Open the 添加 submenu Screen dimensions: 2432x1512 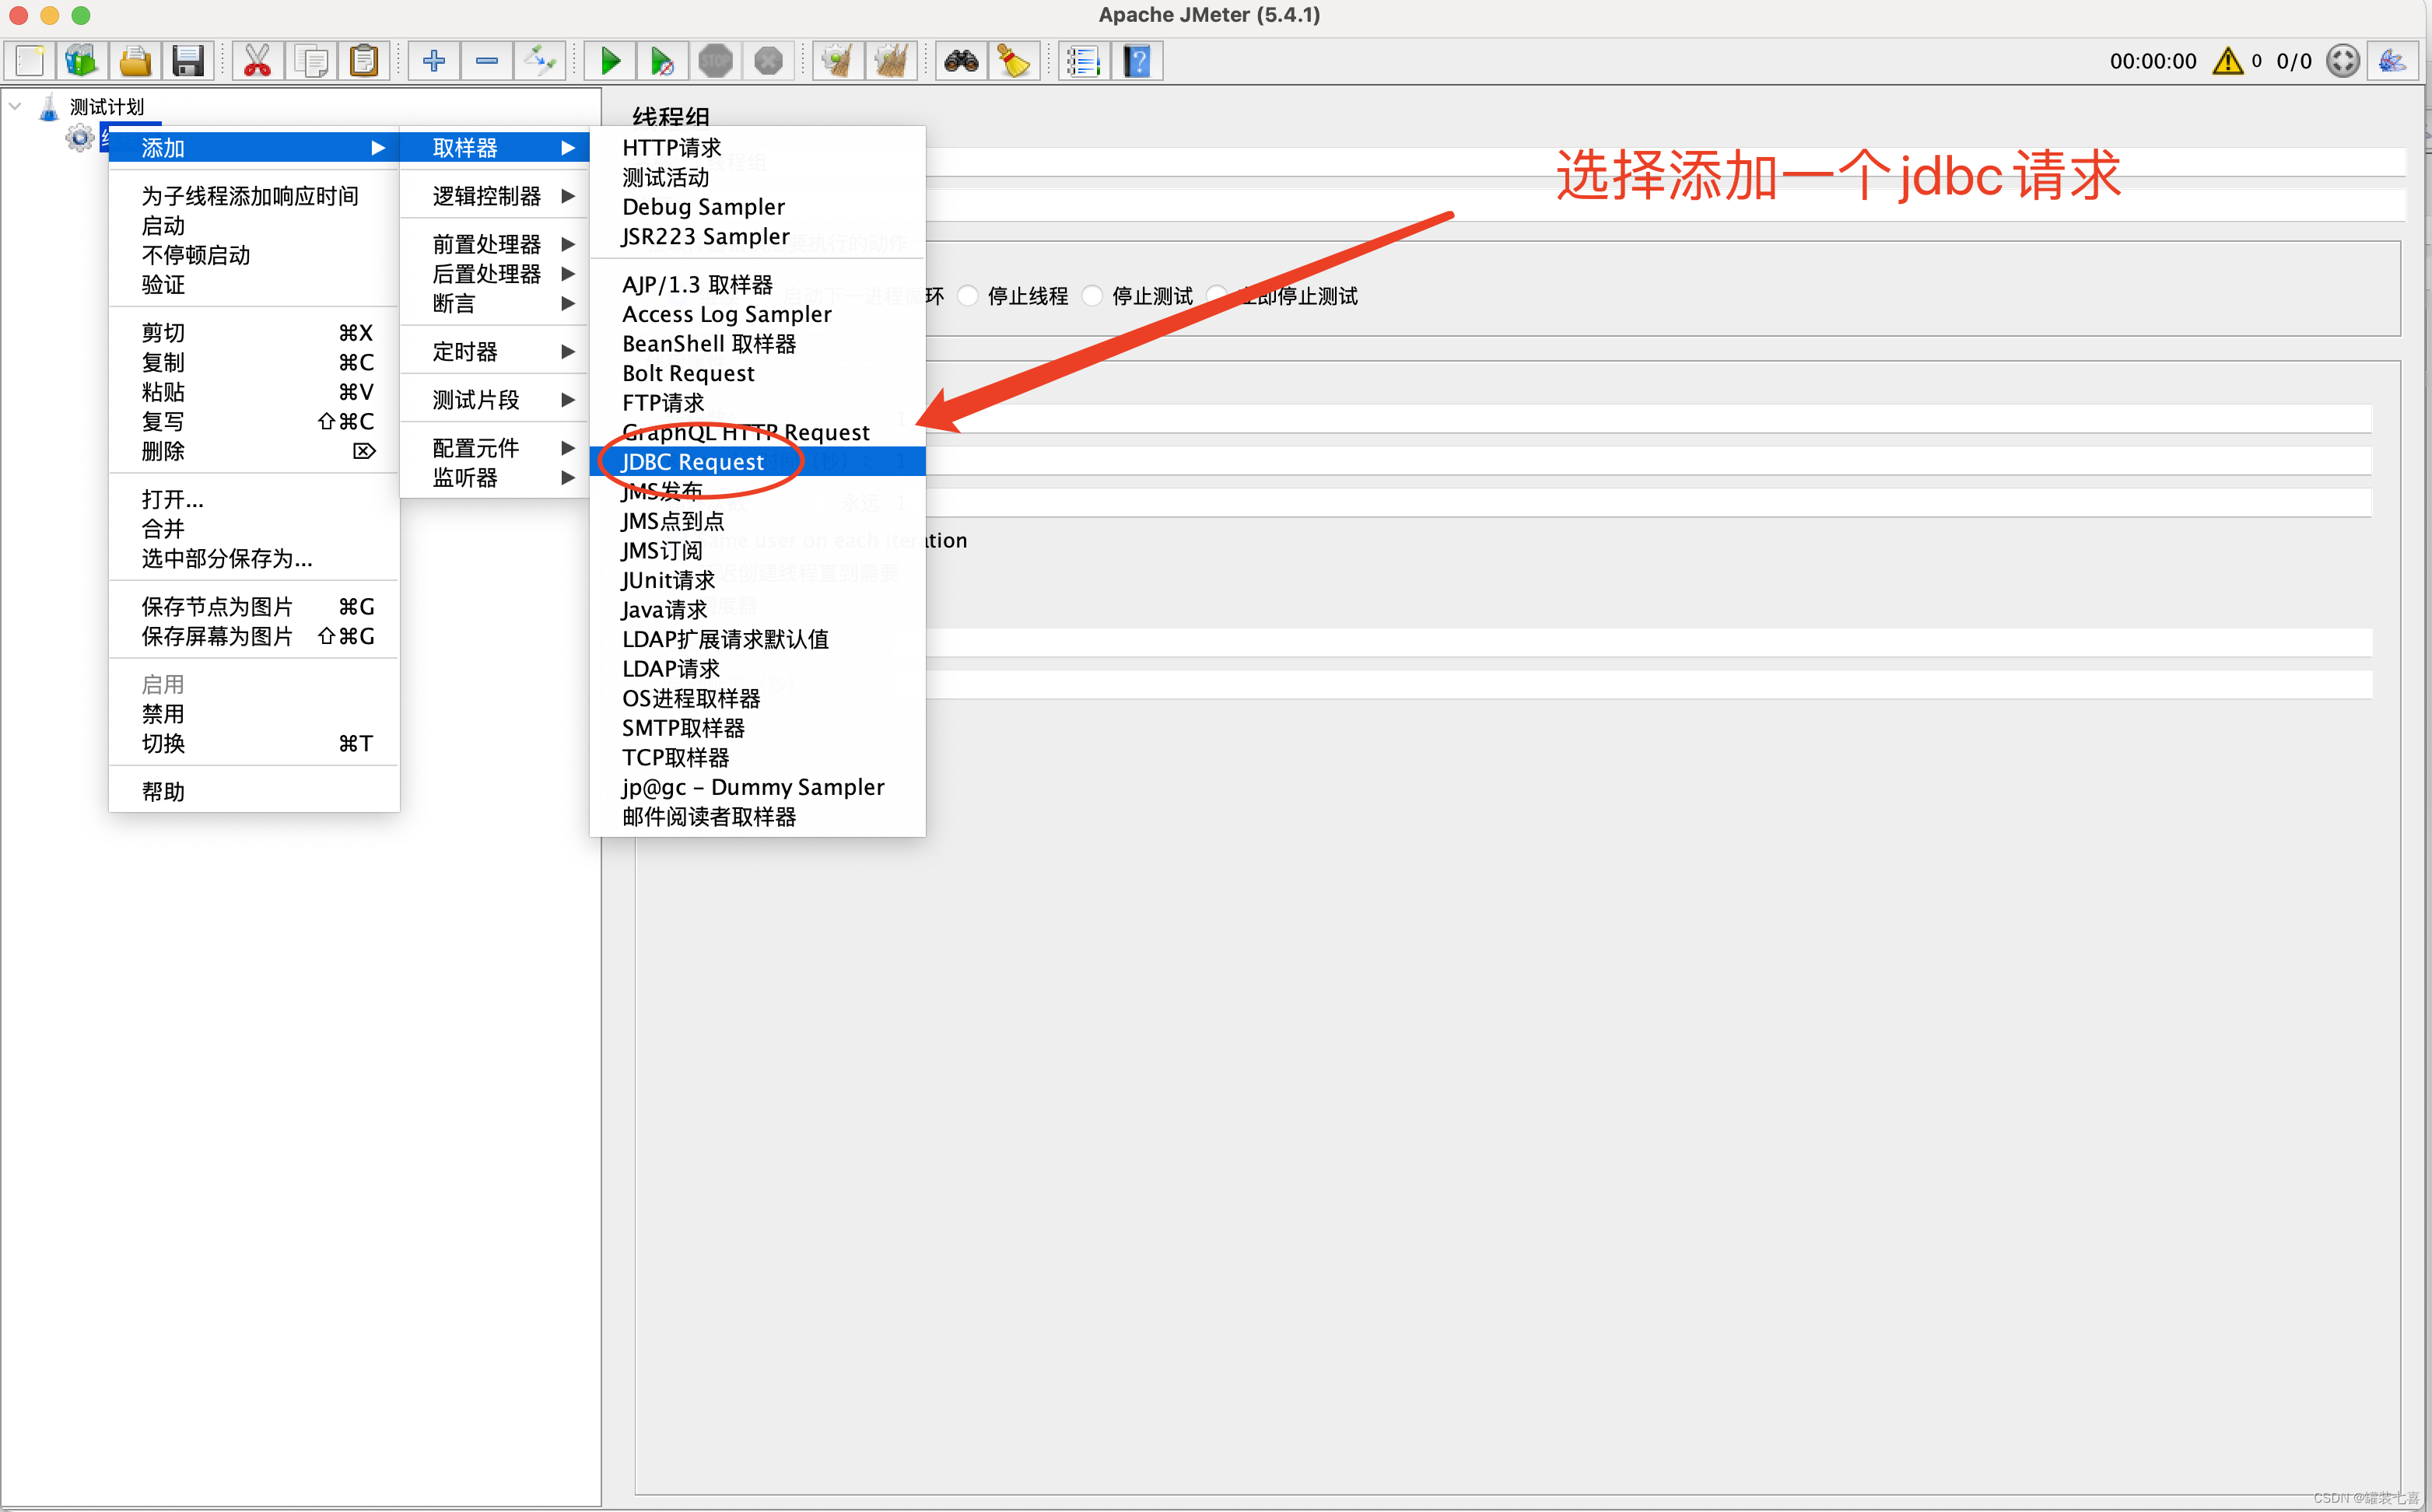tap(254, 148)
